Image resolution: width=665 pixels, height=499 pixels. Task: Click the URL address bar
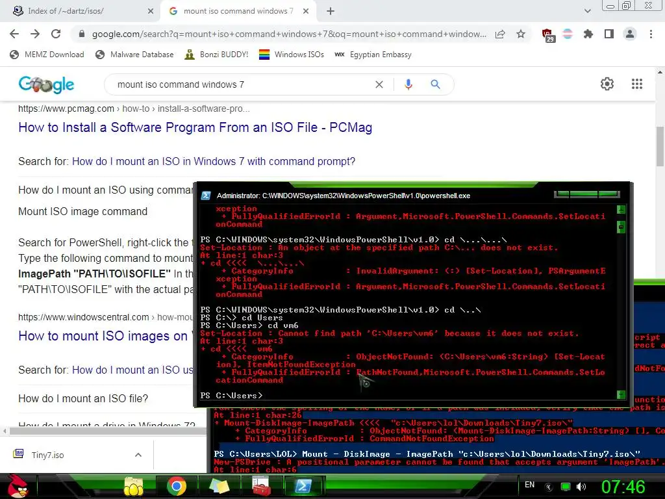288,34
